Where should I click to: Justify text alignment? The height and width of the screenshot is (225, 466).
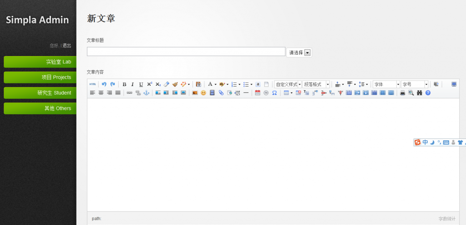click(118, 93)
